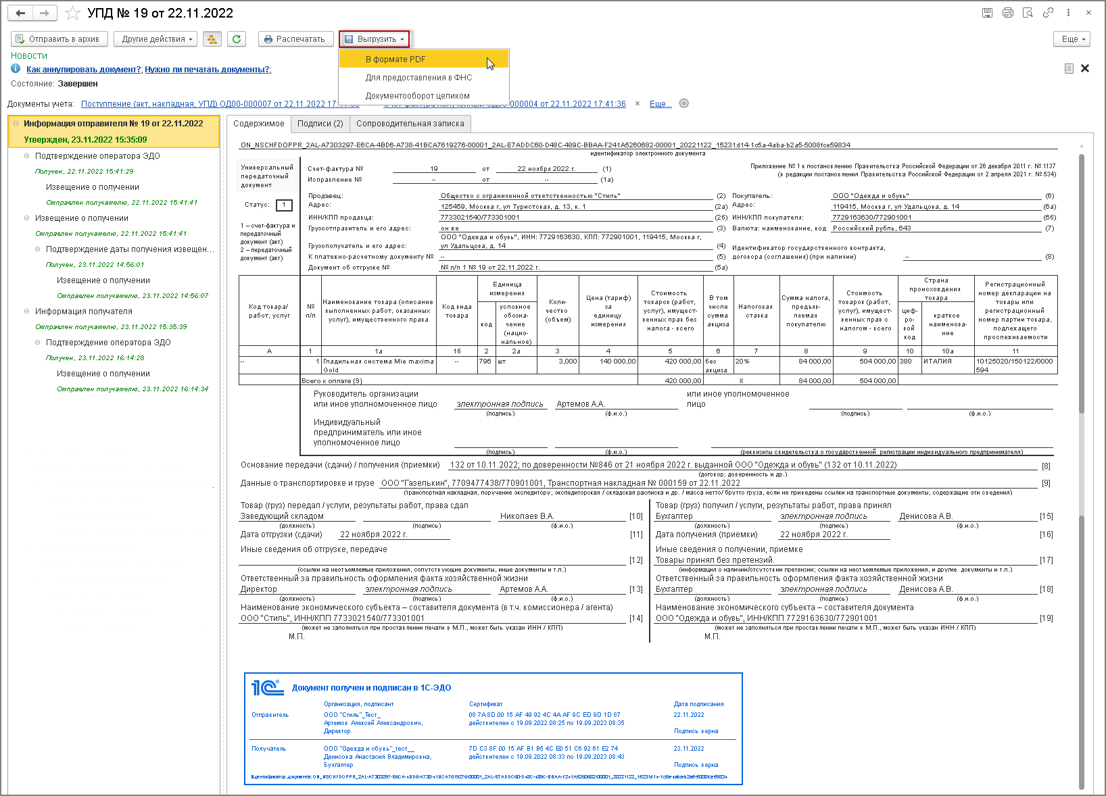Viewport: 1106px width, 796px height.
Task: Click the Статус box with value 1
Action: point(284,205)
